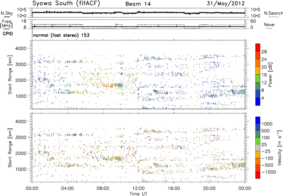Click the orange echo cluster near 08:00–10:00 in the power panel
The height and width of the screenshot is (196, 283).
pyautogui.click(x=111, y=85)
